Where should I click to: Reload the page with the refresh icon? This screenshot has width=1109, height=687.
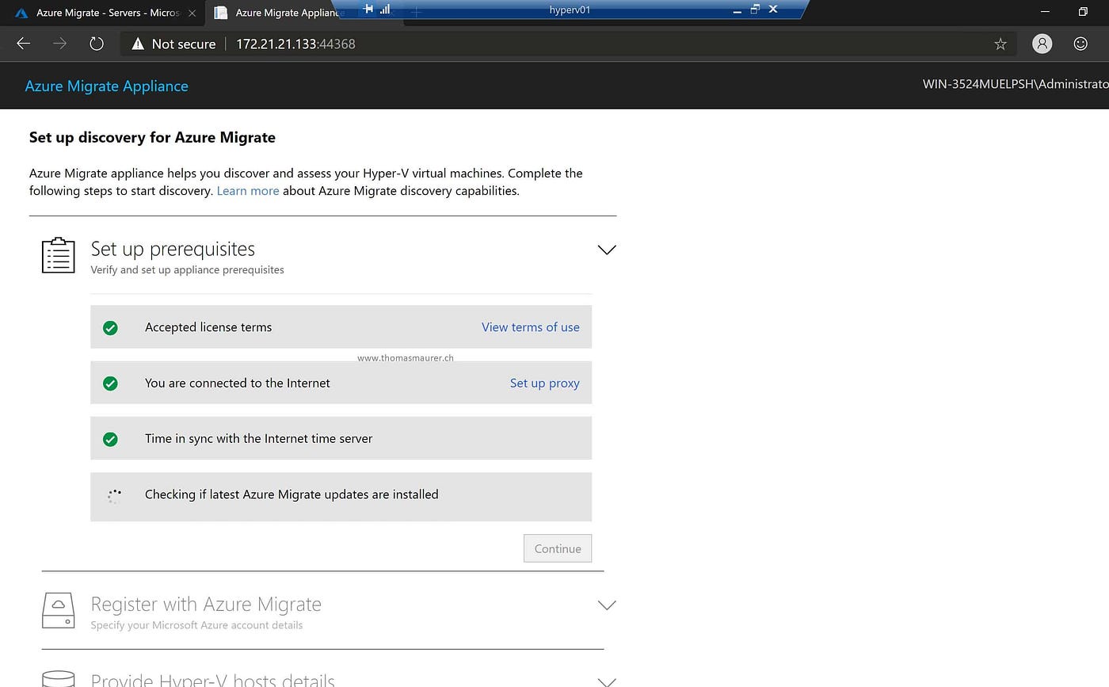(97, 44)
